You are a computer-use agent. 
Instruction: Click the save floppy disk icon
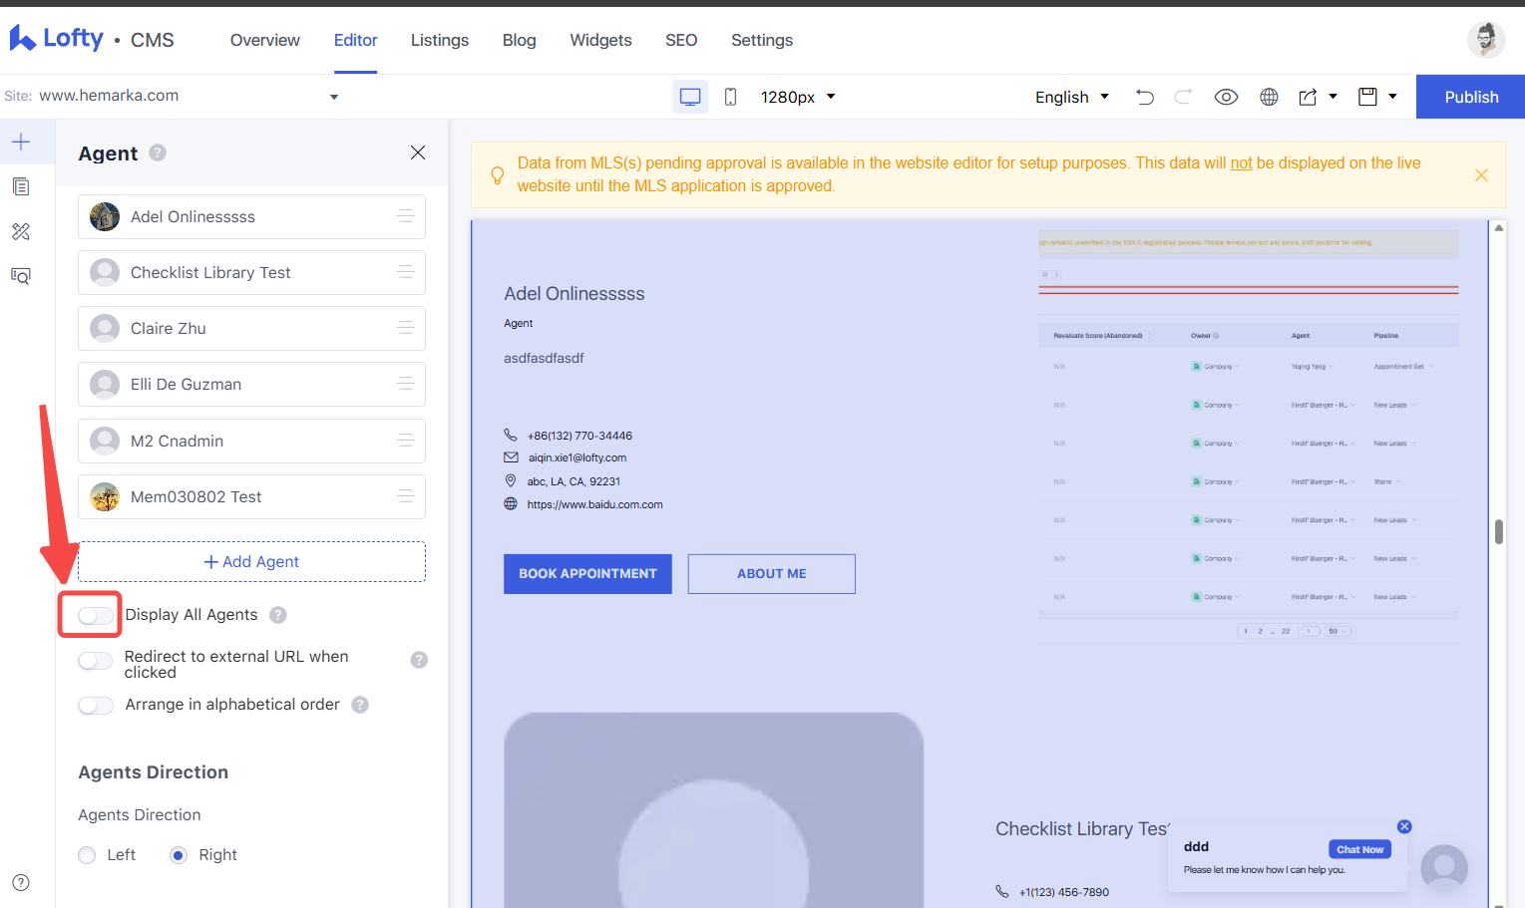[1367, 97]
